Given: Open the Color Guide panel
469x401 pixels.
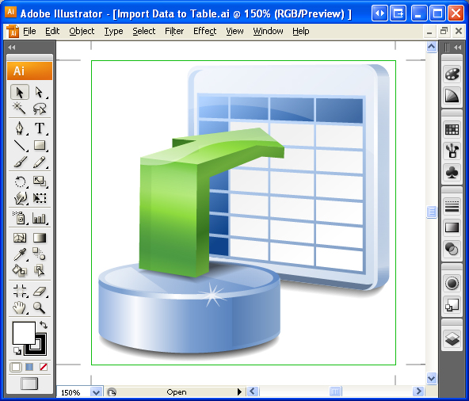Looking at the screenshot, I should coord(452,96).
